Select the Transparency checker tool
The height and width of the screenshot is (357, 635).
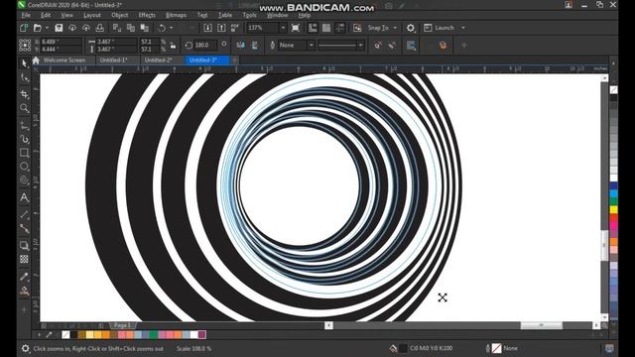pos(24,259)
